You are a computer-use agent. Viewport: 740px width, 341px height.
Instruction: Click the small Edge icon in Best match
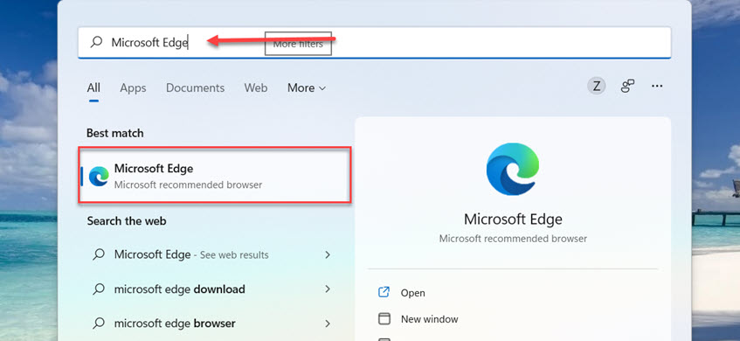(x=99, y=176)
